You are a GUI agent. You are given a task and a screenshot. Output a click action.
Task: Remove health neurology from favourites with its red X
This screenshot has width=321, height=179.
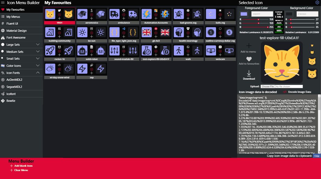click(188, 33)
